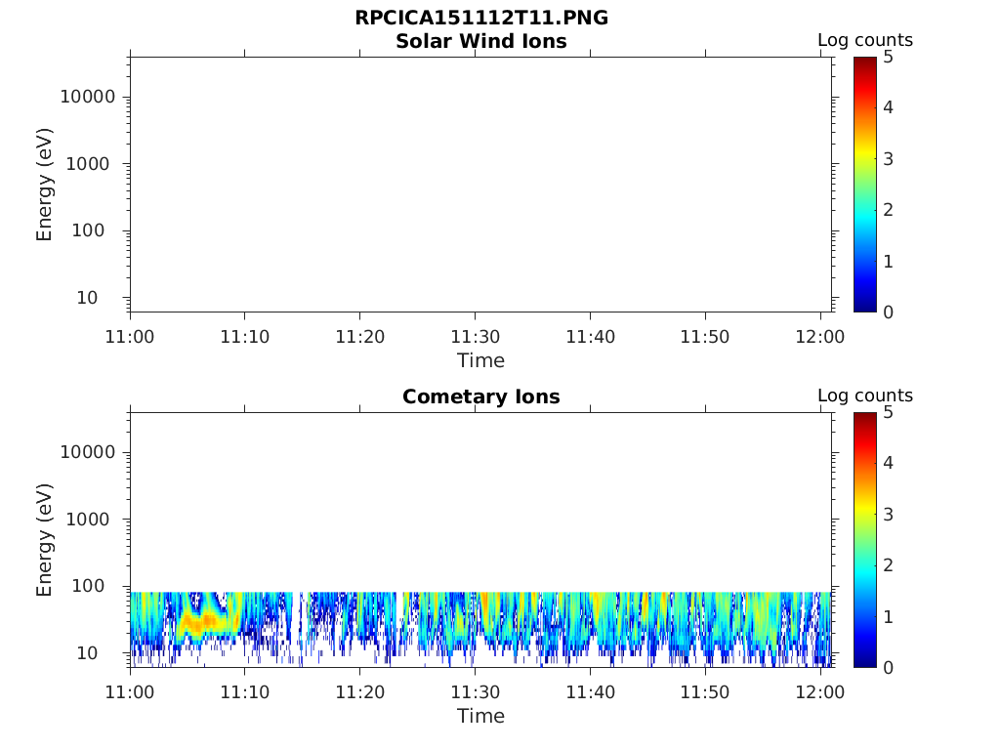Click the 11:50 tick label in the bottom panel
Image resolution: width=1000 pixels, height=750 pixels.
click(x=705, y=692)
